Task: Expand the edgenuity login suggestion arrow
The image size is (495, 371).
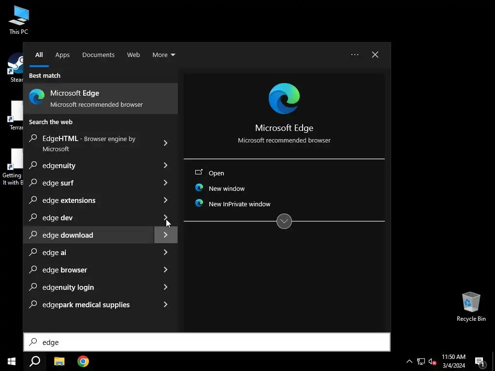Action: click(165, 287)
